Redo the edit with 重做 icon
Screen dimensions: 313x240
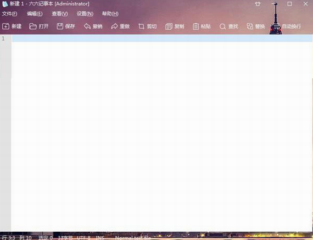point(120,26)
